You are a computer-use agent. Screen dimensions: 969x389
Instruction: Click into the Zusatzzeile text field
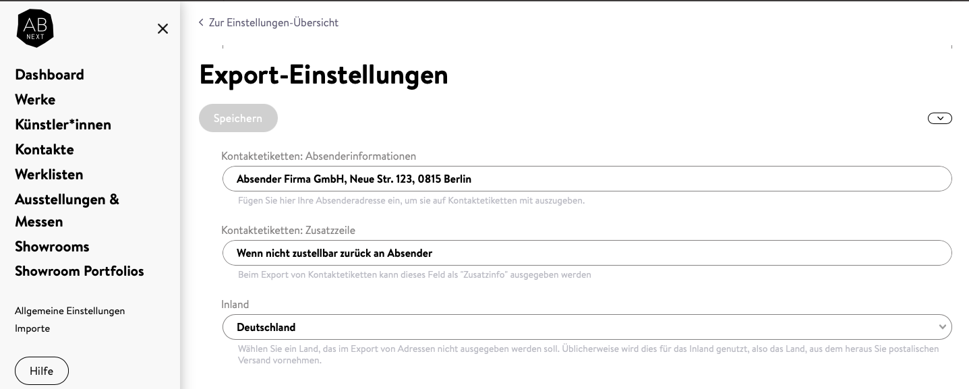[x=587, y=253]
